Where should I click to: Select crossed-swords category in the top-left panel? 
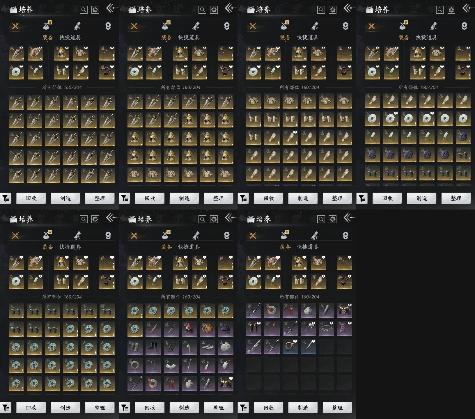click(15, 26)
